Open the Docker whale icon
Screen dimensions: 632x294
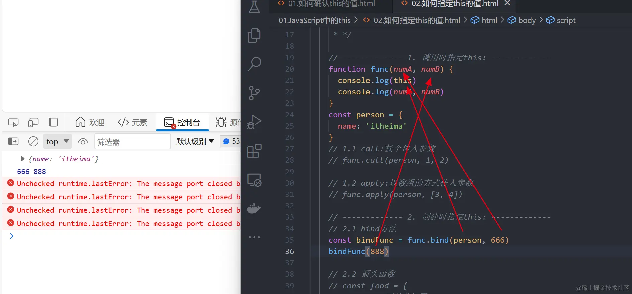[254, 209]
